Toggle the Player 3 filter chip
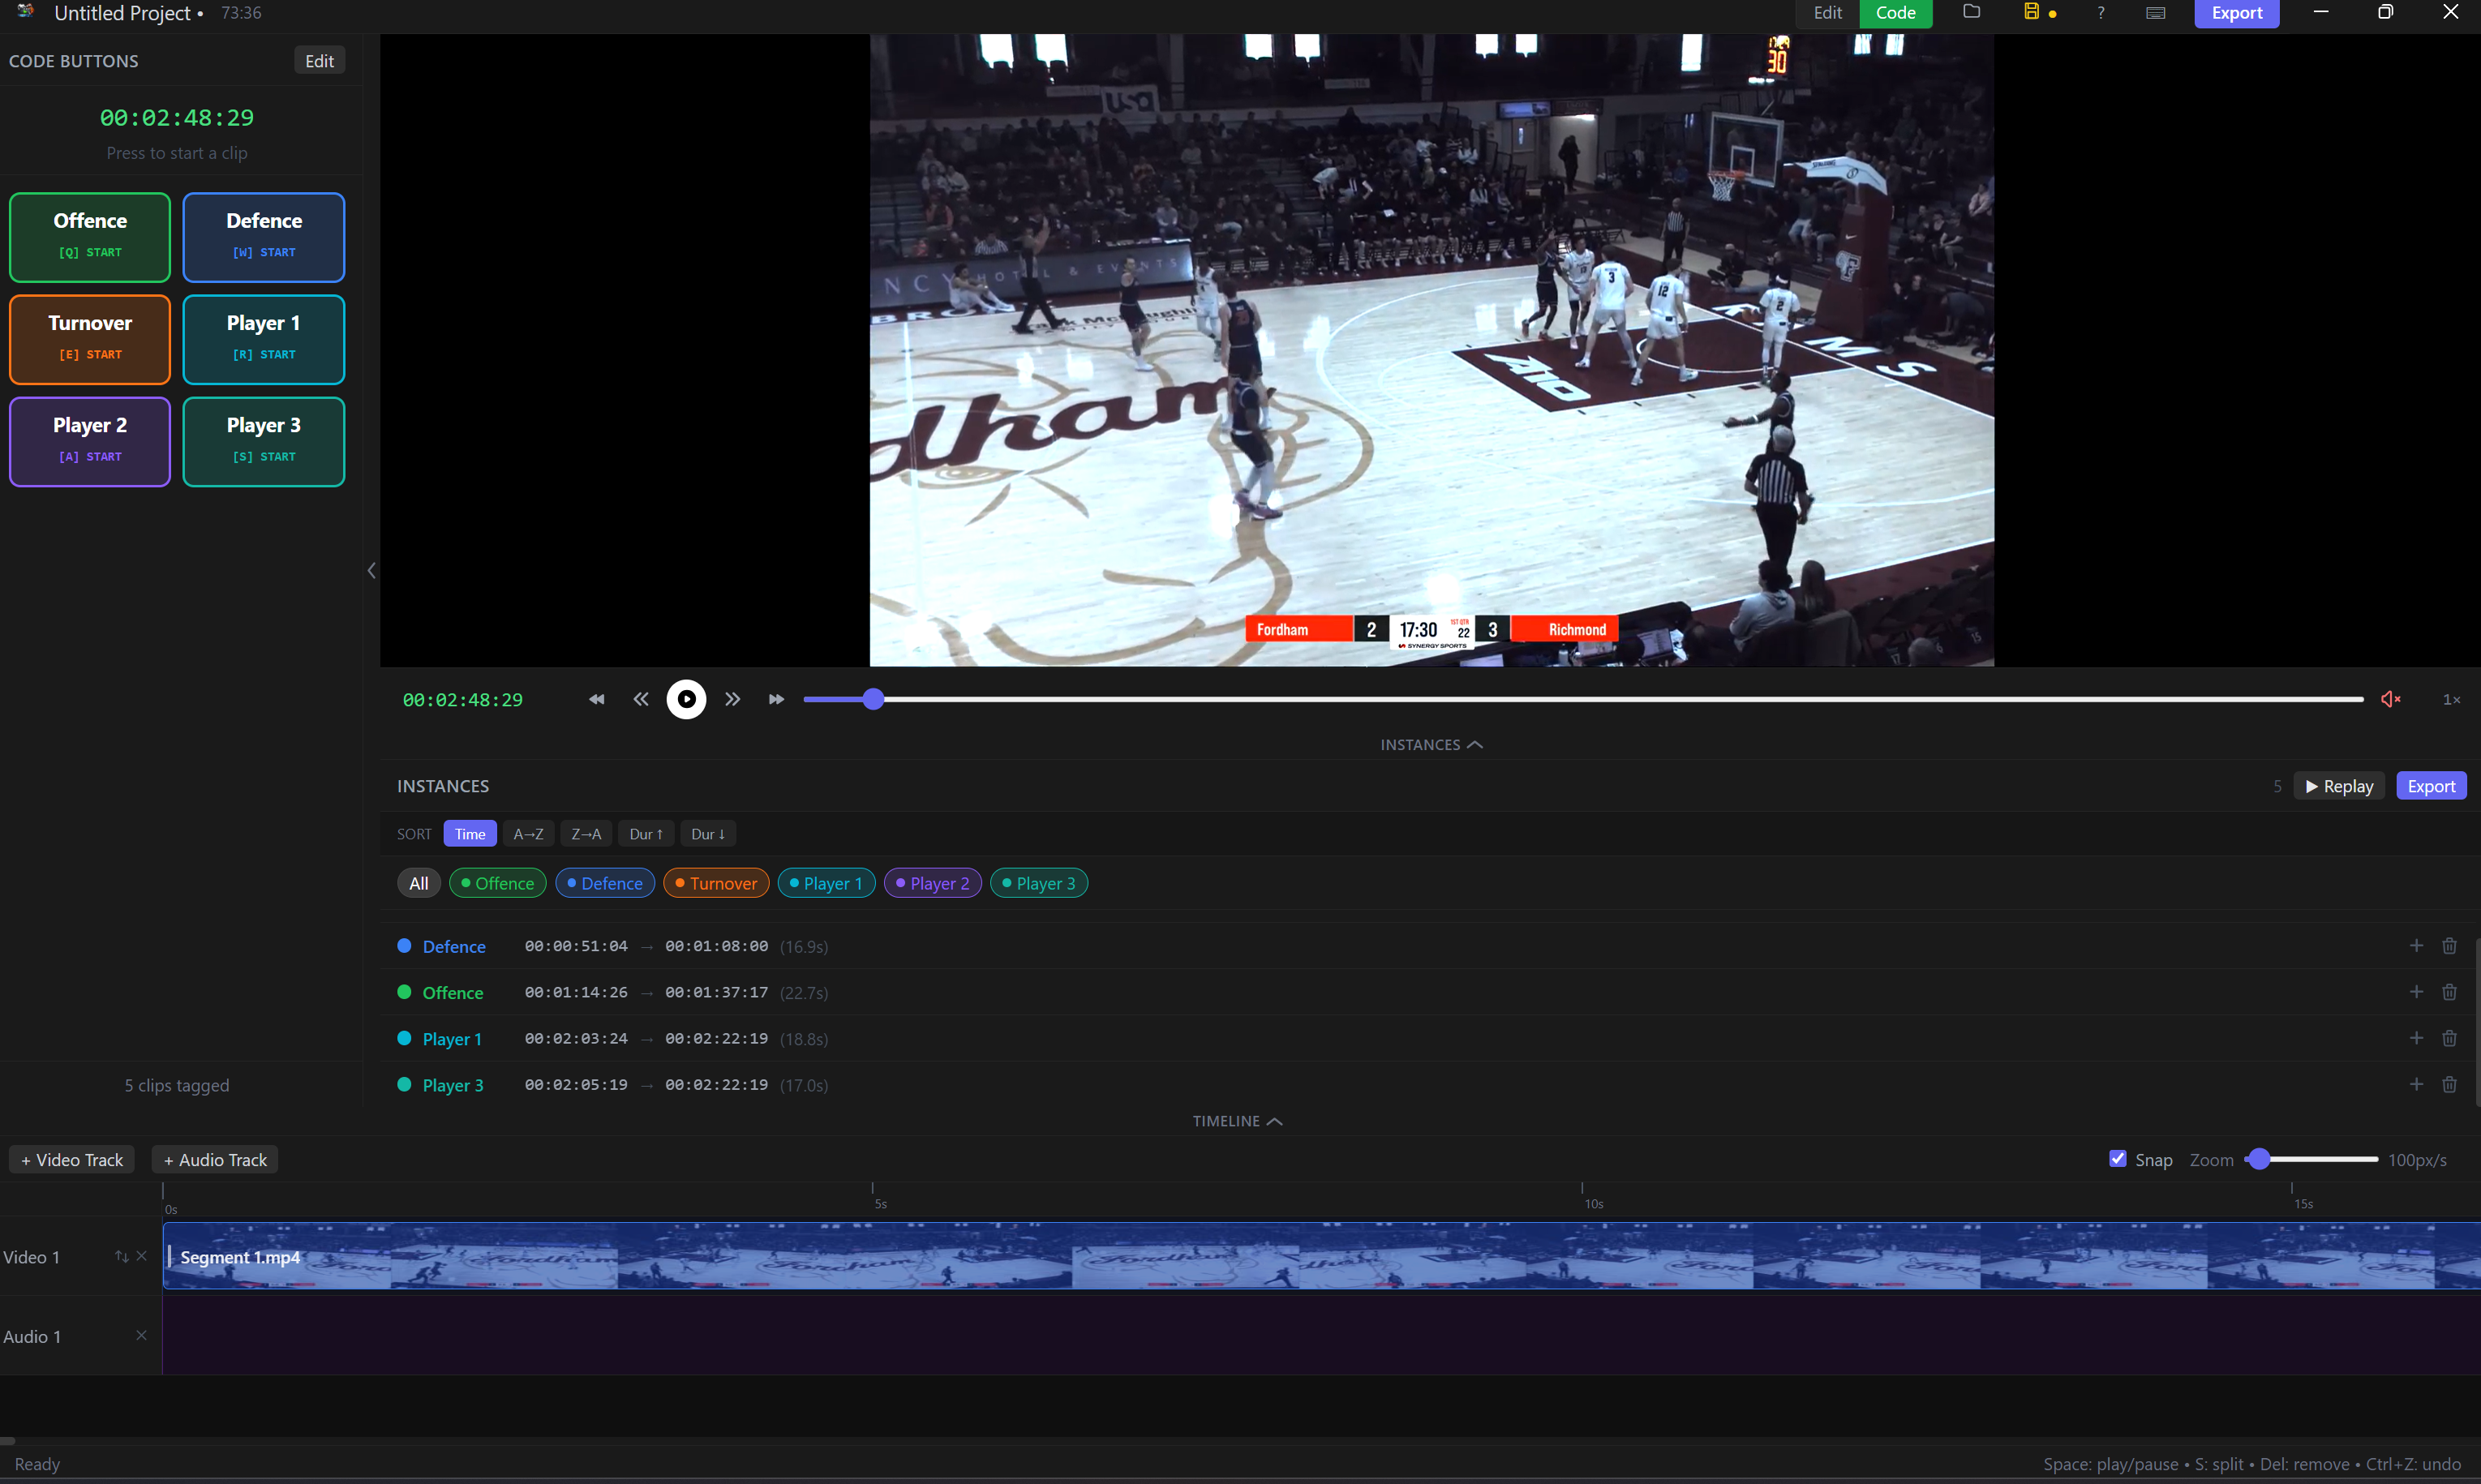Viewport: 2481px width, 1484px height. (x=1038, y=883)
